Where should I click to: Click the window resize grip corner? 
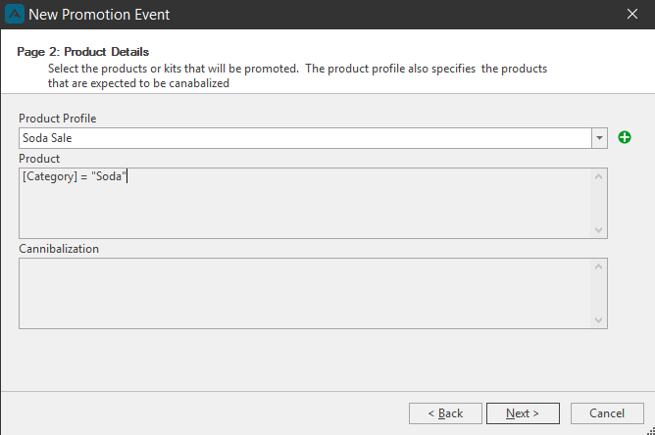click(x=651, y=431)
